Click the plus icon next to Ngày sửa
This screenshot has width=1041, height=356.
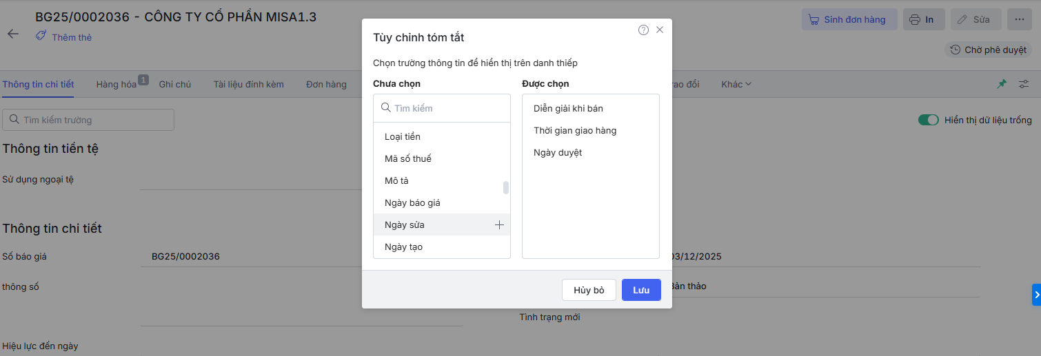click(500, 224)
